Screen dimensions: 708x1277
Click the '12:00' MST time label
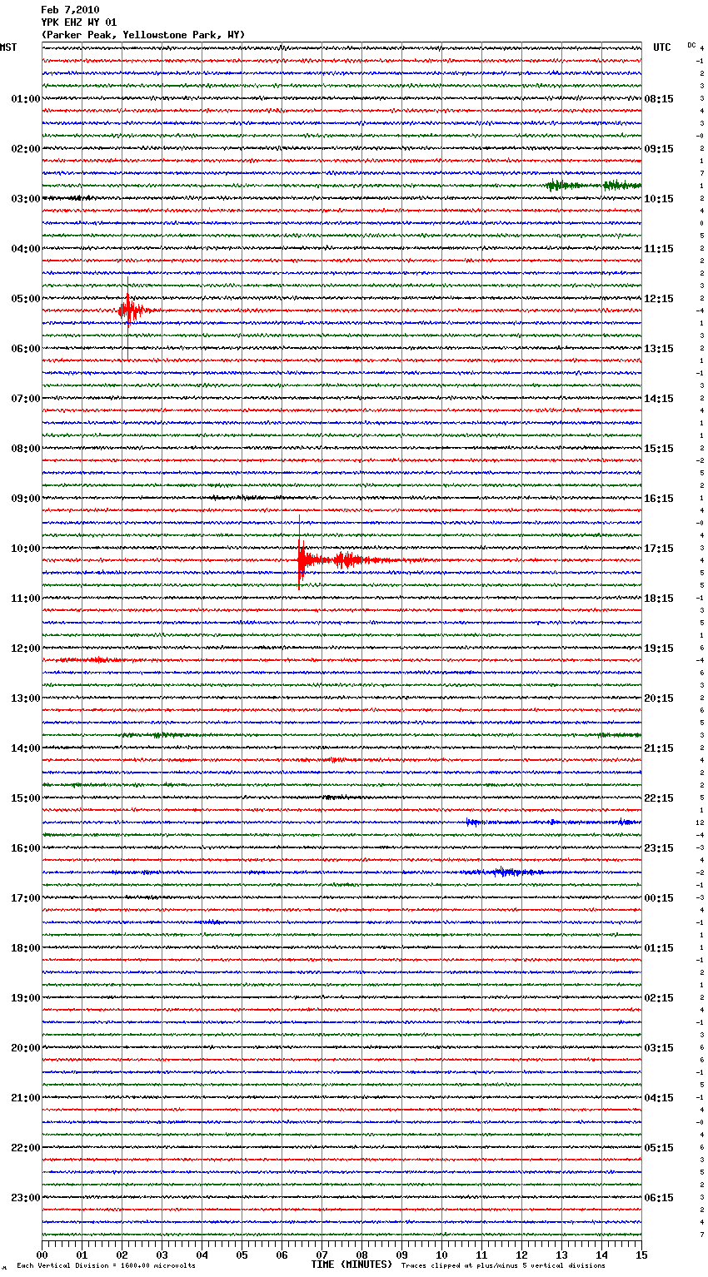coord(26,648)
